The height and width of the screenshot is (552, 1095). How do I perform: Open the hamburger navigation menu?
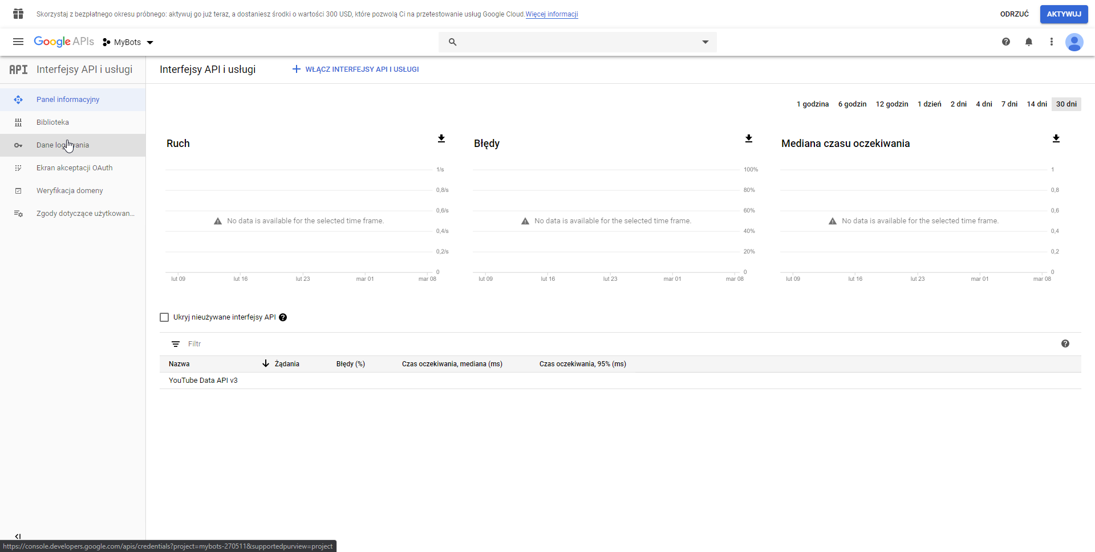[18, 42]
